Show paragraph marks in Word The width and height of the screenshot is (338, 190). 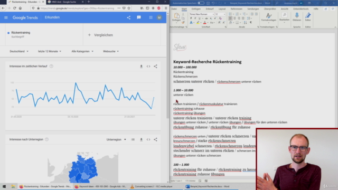pos(251,22)
